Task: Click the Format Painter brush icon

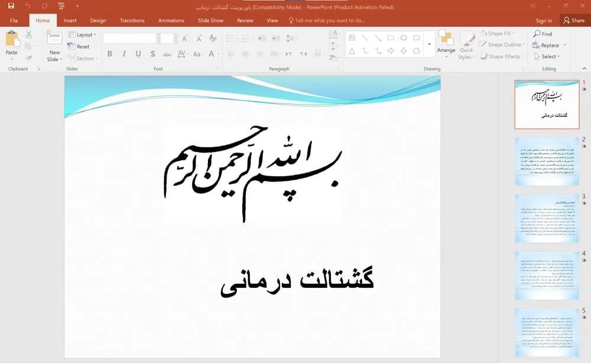Action: click(28, 58)
